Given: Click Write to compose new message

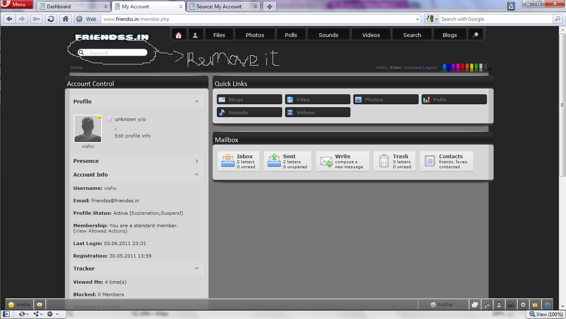Looking at the screenshot, I should click(x=342, y=161).
